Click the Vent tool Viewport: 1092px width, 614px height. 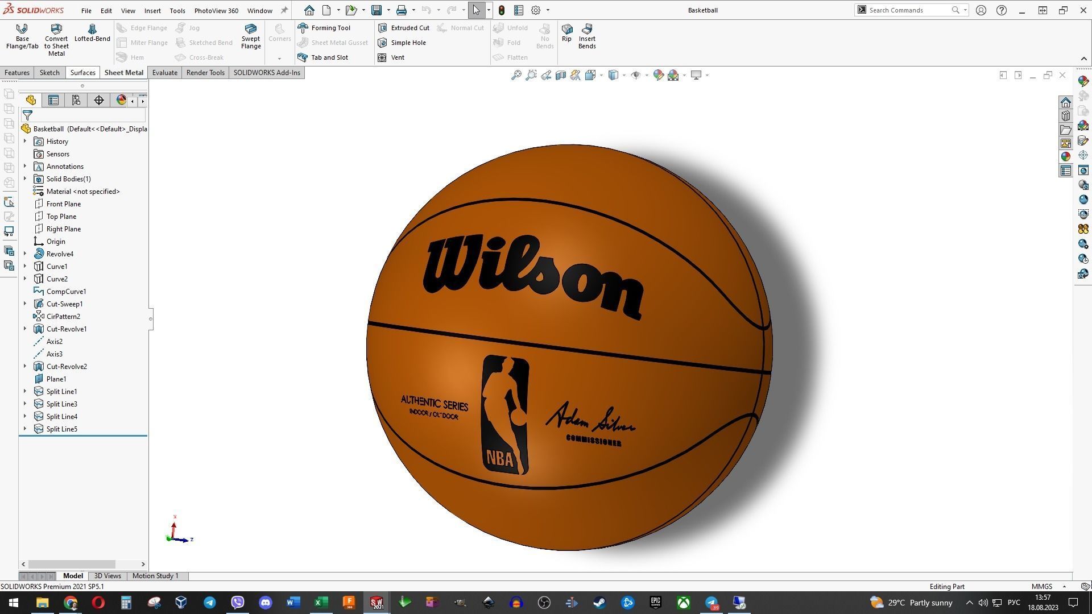pyautogui.click(x=391, y=57)
